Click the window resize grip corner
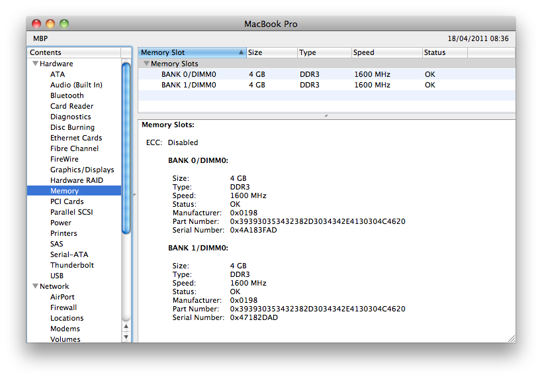The width and height of the screenshot is (542, 379). pyautogui.click(x=512, y=339)
